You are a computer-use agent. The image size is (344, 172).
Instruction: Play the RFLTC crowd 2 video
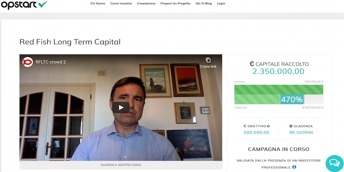point(121,107)
